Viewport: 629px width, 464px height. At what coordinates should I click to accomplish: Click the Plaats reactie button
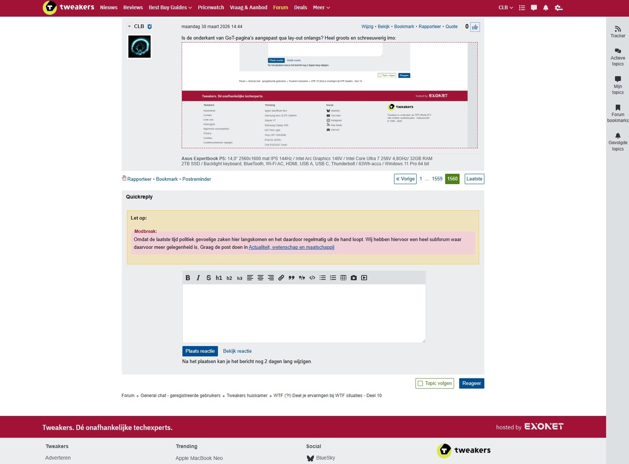199,351
